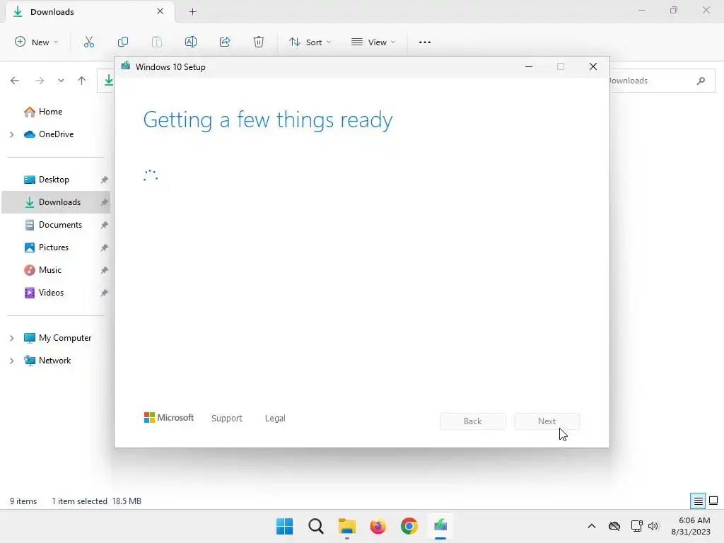Expand My Computer tree node

[12, 338]
